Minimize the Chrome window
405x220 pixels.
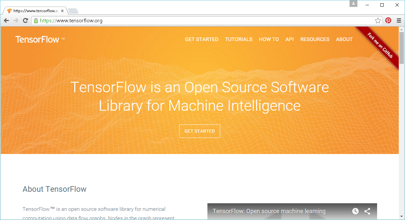[367, 5]
